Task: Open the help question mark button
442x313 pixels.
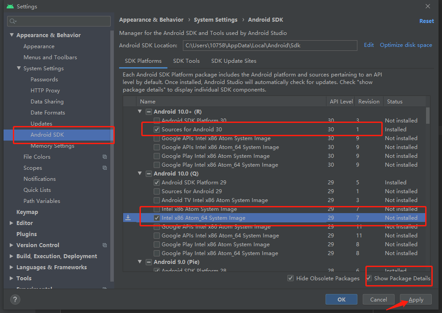Action: tap(15, 299)
